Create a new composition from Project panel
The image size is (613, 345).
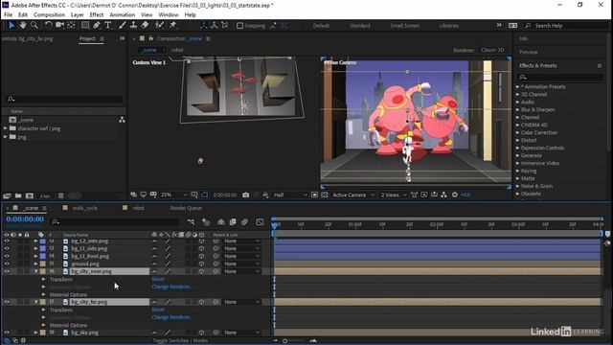pos(30,195)
